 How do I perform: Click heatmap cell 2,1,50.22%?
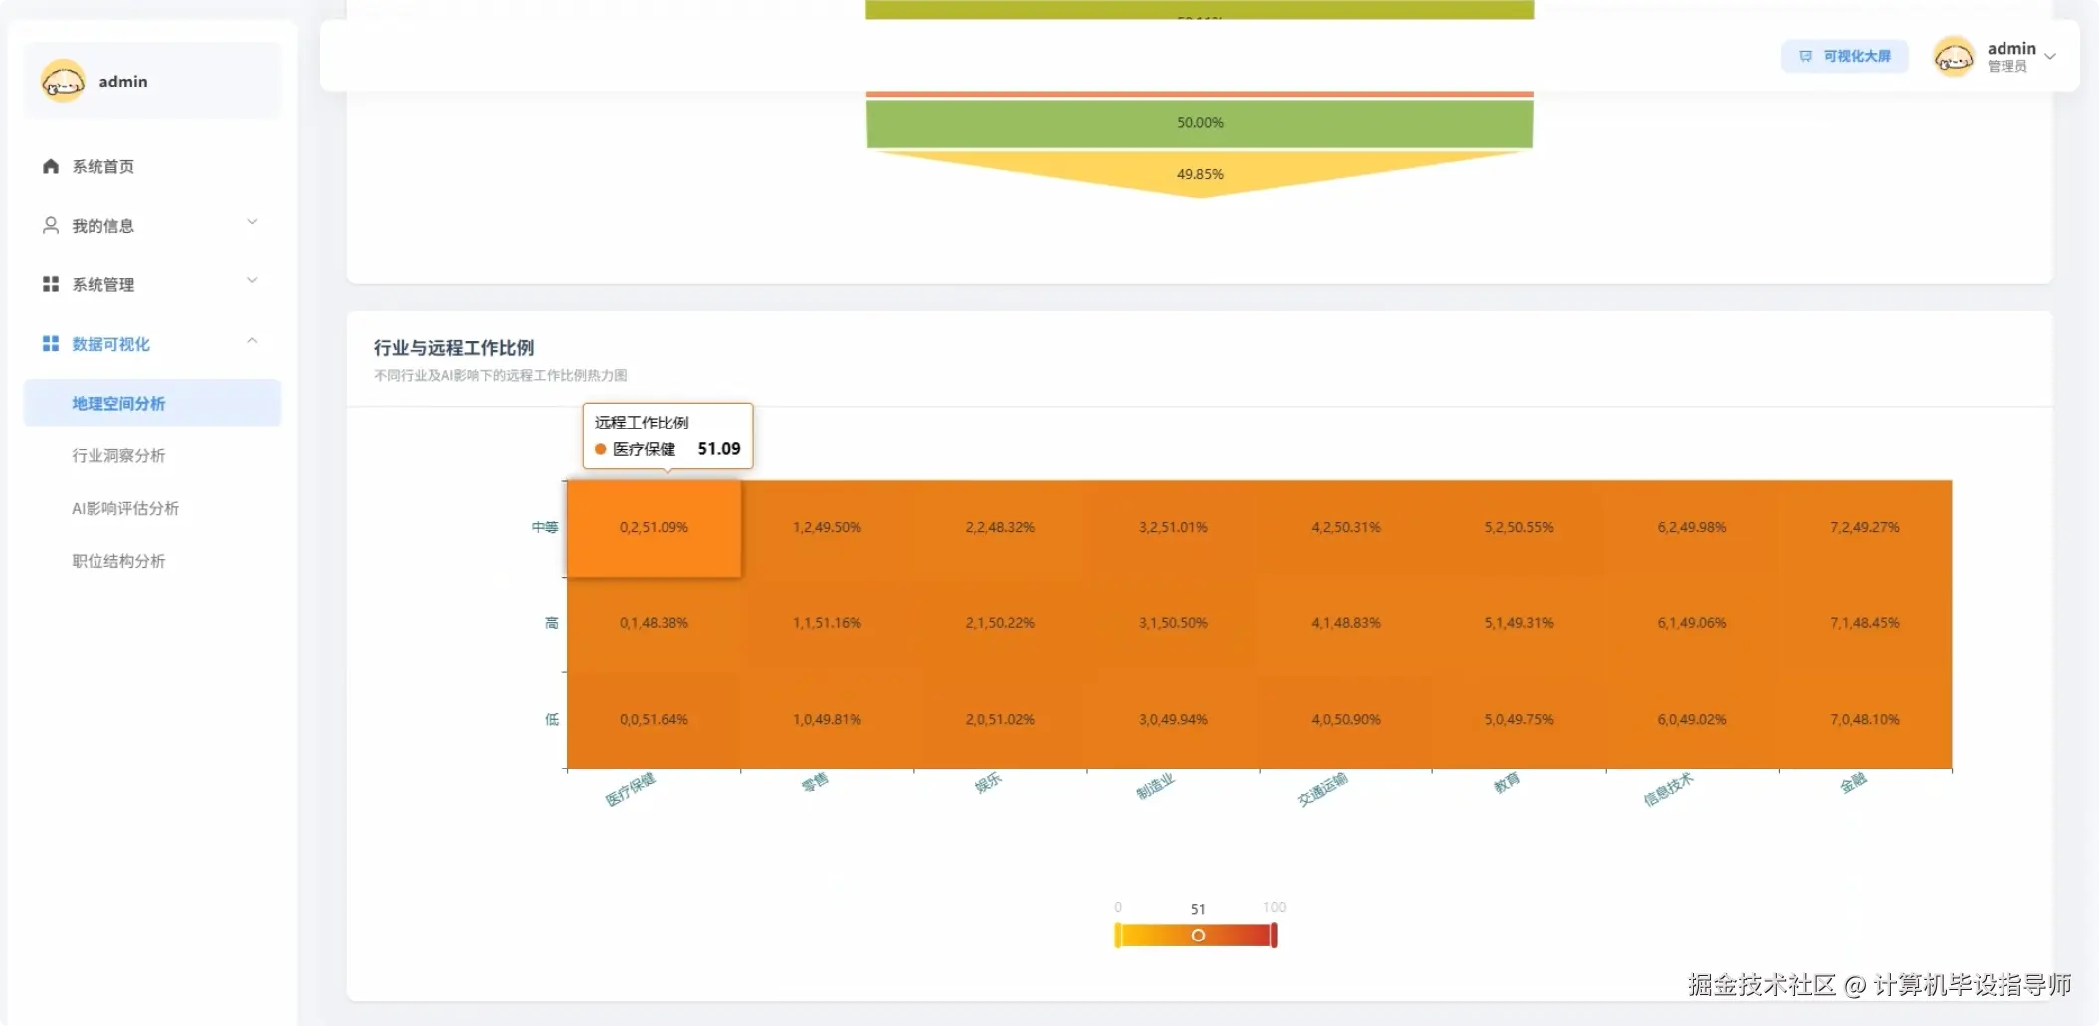point(1000,623)
